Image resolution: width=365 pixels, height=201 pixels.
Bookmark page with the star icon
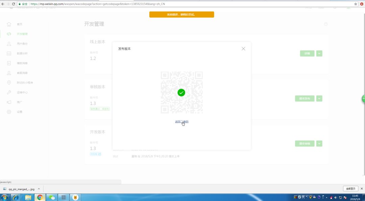[356, 4]
